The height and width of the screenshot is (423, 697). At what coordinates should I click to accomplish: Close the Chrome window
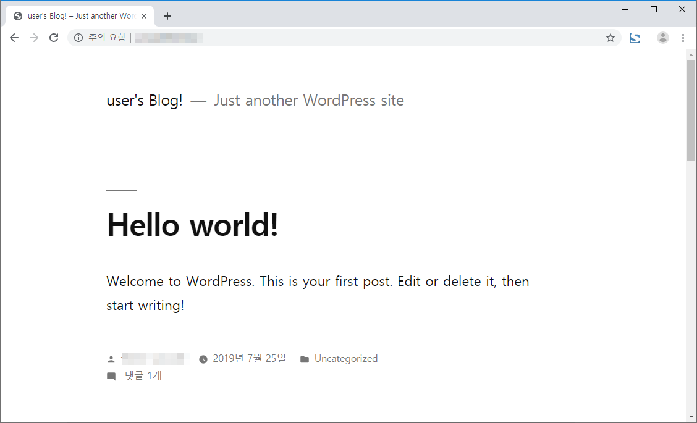[x=682, y=9]
